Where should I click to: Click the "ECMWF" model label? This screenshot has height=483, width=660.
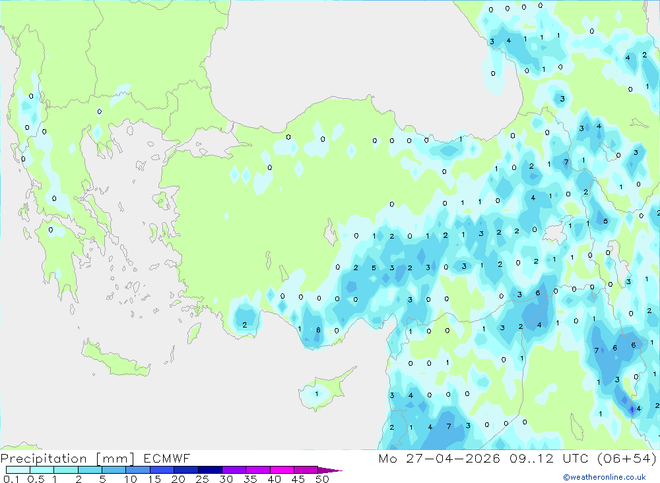(x=167, y=458)
